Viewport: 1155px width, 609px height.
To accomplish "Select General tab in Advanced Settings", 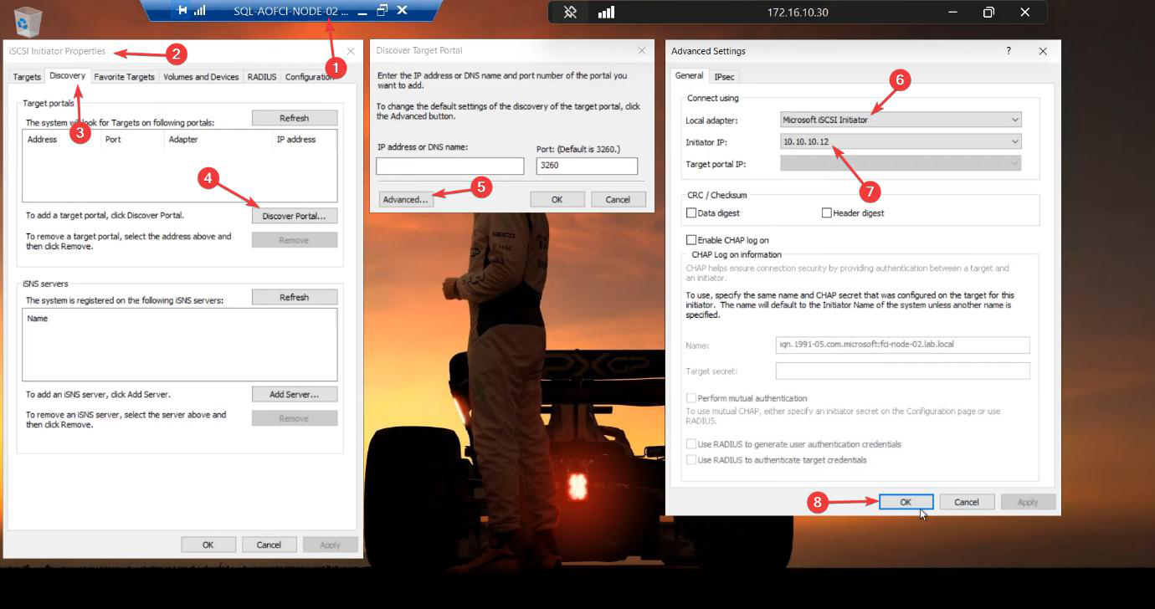I will pyautogui.click(x=689, y=75).
